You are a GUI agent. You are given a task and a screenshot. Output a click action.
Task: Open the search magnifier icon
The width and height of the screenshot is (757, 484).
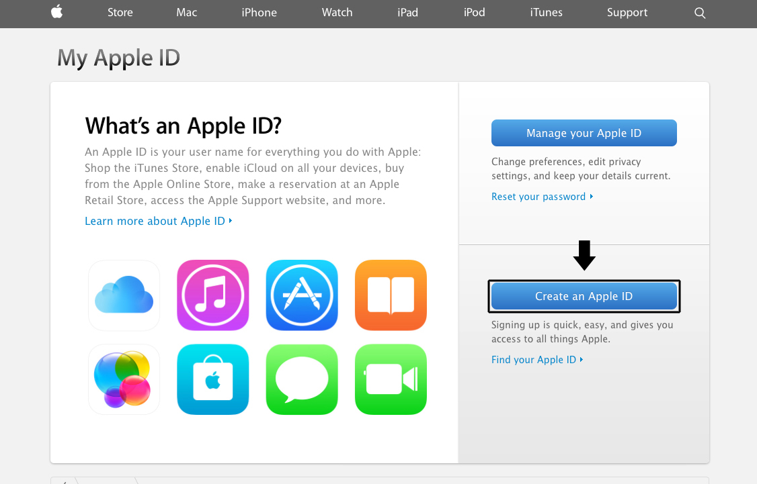[x=700, y=13]
